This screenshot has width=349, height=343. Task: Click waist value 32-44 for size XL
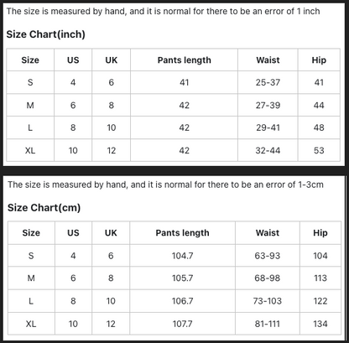pyautogui.click(x=268, y=151)
